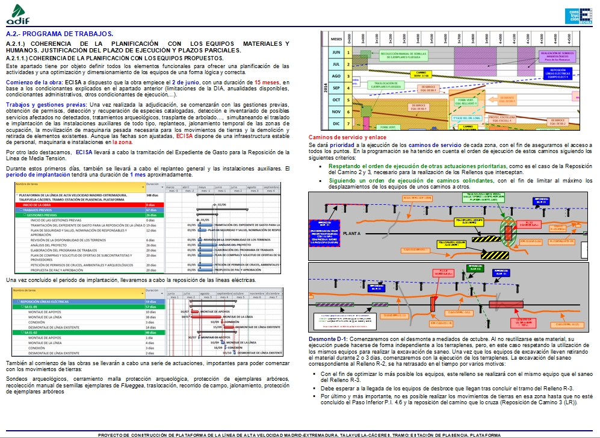Viewport: 600px width, 438px height.
Task: Click the 'Desmonte D-1' blue heading
Action: (328, 339)
